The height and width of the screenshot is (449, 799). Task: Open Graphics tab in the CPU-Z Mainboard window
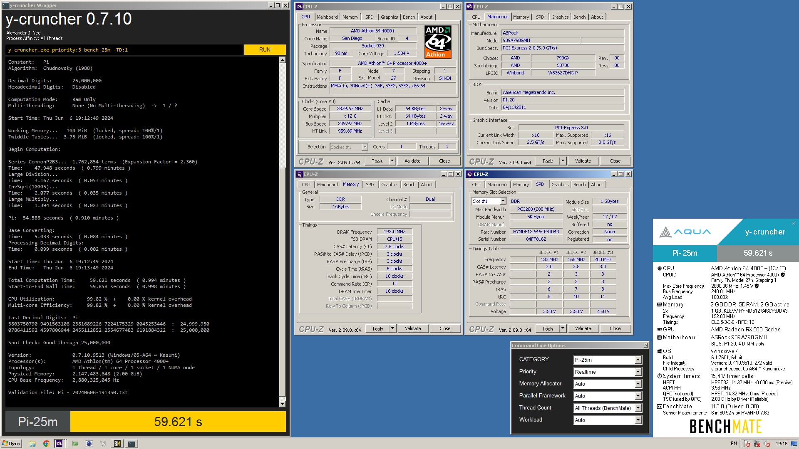click(x=560, y=17)
